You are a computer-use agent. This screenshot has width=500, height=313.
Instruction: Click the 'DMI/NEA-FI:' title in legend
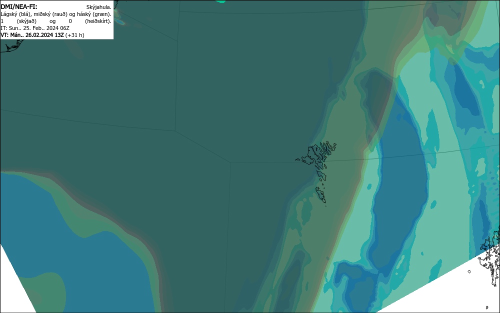point(19,6)
